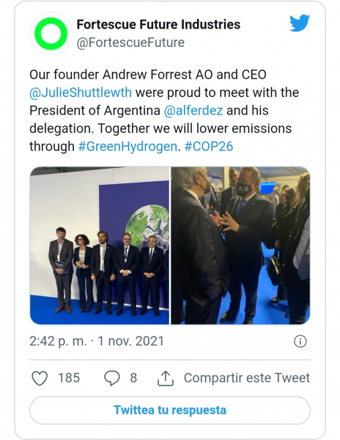Click Compartir este Tweet

click(x=247, y=378)
